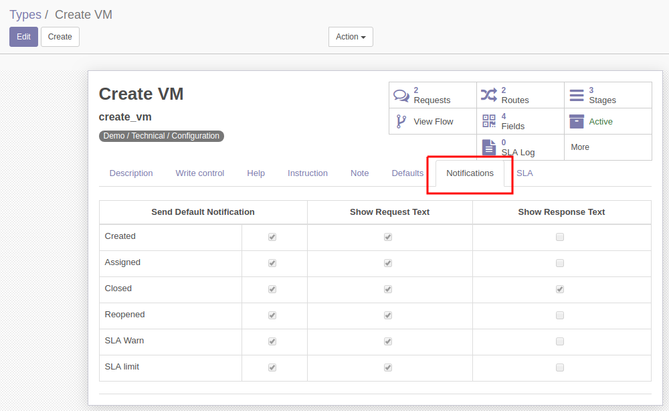Switch to the Description tab
This screenshot has height=411, width=669.
(131, 173)
